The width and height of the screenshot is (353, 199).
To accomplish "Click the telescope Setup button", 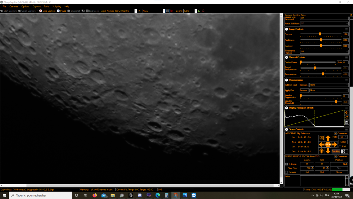I will (x=343, y=142).
